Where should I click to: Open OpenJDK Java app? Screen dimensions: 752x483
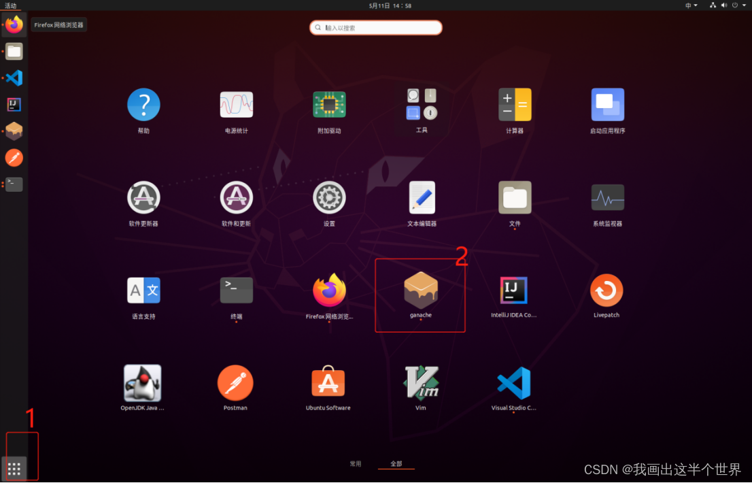[x=142, y=383]
